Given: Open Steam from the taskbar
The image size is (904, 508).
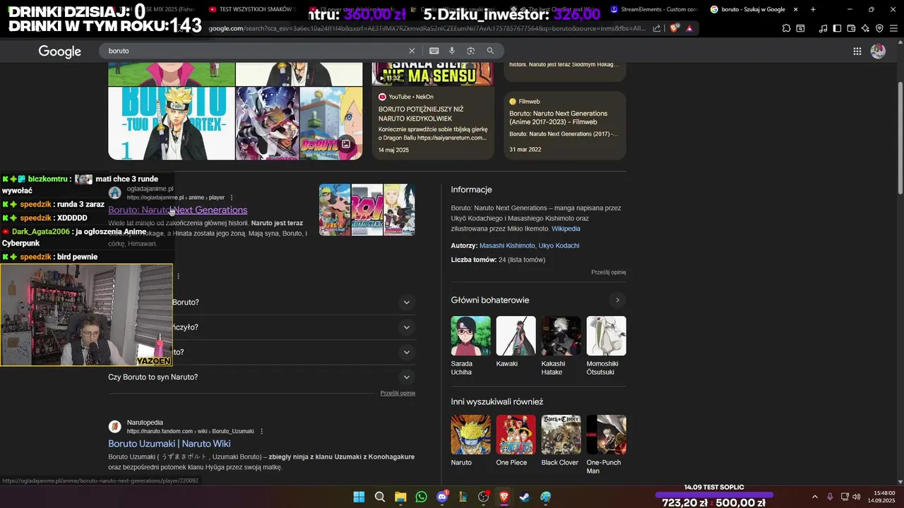Looking at the screenshot, I should (x=525, y=497).
